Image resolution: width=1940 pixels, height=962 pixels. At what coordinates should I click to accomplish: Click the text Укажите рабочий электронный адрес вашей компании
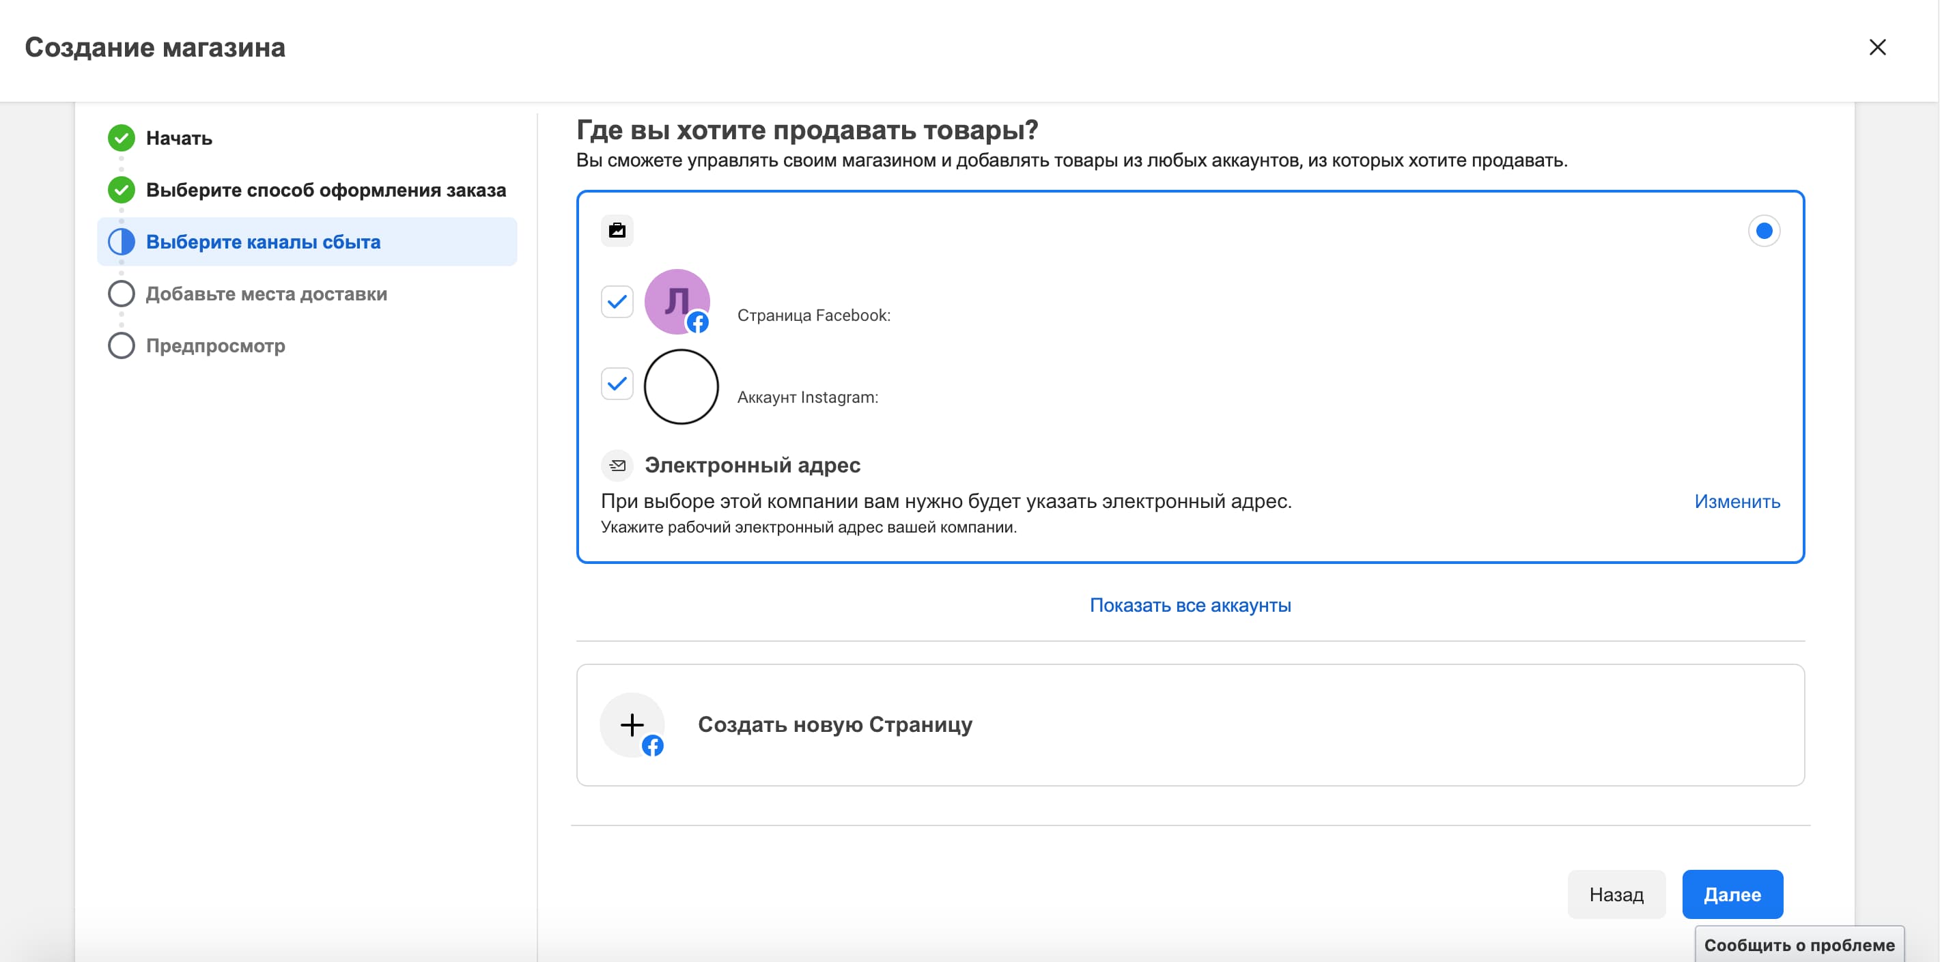click(809, 528)
